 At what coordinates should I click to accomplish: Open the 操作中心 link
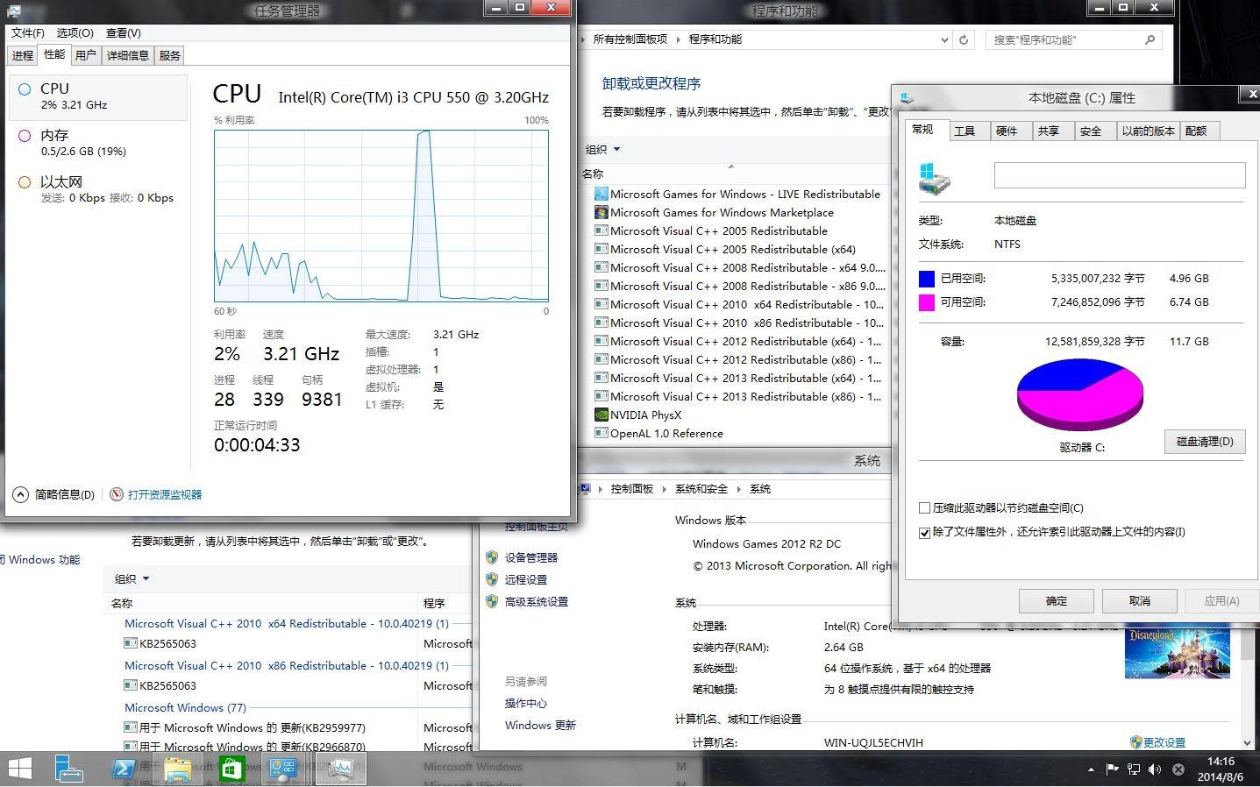click(x=526, y=703)
